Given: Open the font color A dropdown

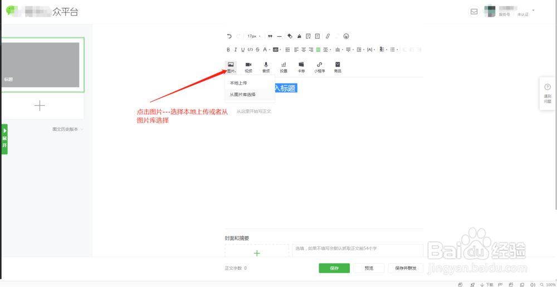Looking at the screenshot, I should point(266,50).
